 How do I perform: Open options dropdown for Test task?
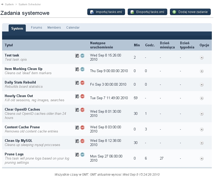202,58
